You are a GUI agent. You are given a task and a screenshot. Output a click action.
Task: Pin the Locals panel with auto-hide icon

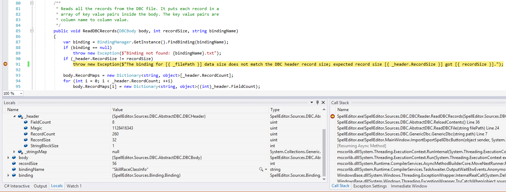click(x=318, y=103)
